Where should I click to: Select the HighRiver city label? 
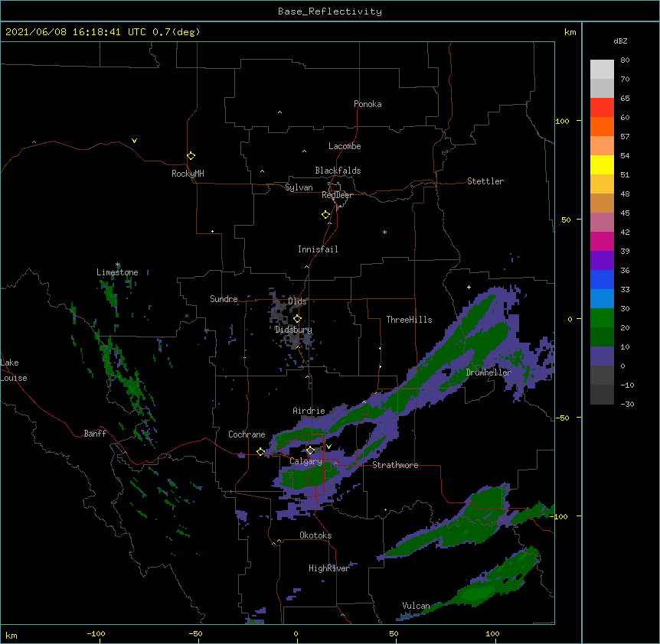(x=329, y=568)
